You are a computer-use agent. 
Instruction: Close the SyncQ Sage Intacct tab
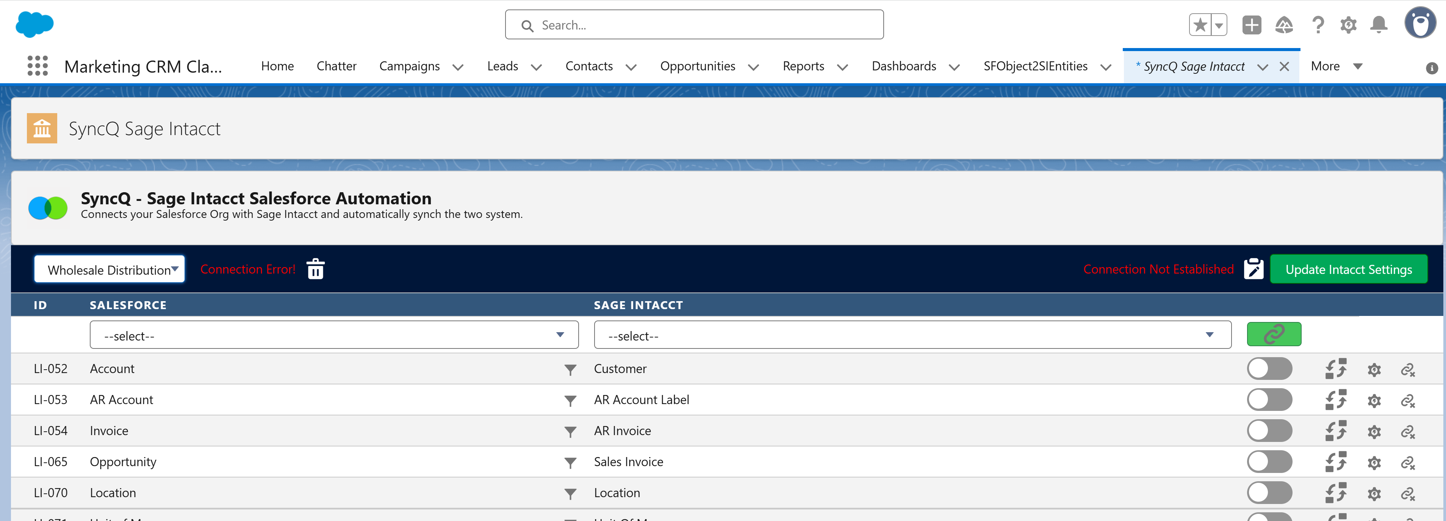pos(1284,67)
